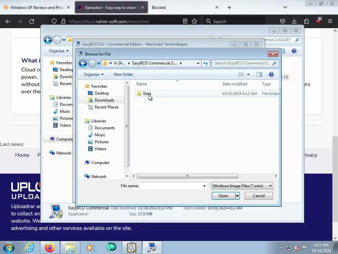Select the X-24... path segment
Screen dimensions: 338x254
119,63
